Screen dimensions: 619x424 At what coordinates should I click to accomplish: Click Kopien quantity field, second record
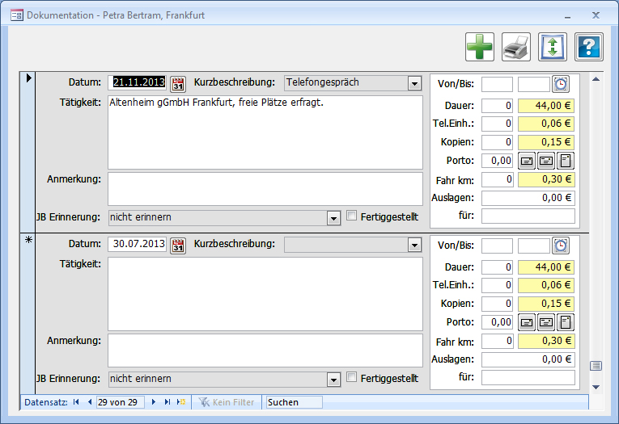[x=497, y=304]
